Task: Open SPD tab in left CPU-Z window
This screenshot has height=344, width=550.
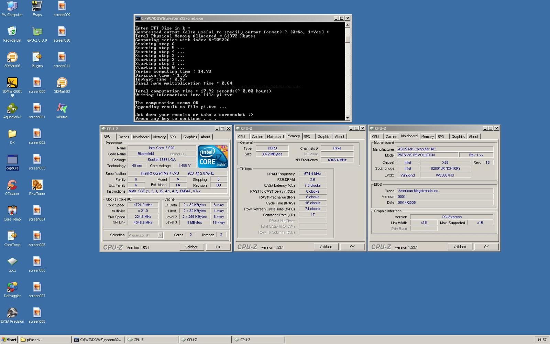Action: point(173,137)
